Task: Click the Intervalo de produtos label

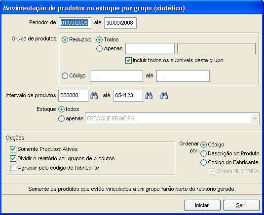Action: tap(31, 95)
